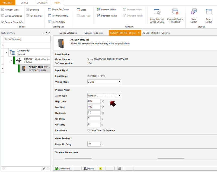
Task: Click Show Selected Device UI Only icon
Action: (x=157, y=12)
